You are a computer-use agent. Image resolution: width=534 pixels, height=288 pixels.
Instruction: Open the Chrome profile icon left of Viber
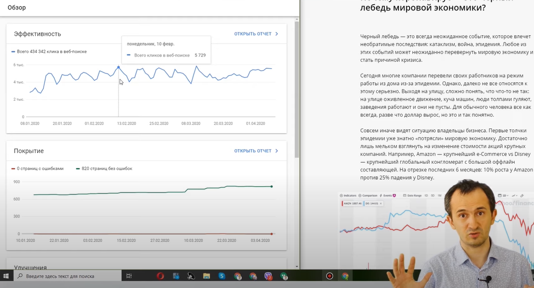(253, 276)
